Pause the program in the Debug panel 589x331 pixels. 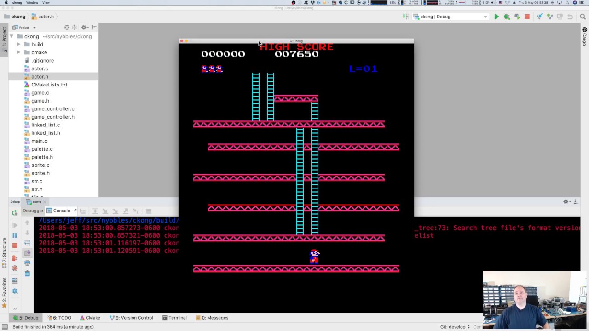[x=15, y=235]
